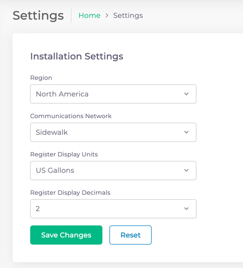
Task: Click the Register Display Decimals label
Action: [x=70, y=193]
